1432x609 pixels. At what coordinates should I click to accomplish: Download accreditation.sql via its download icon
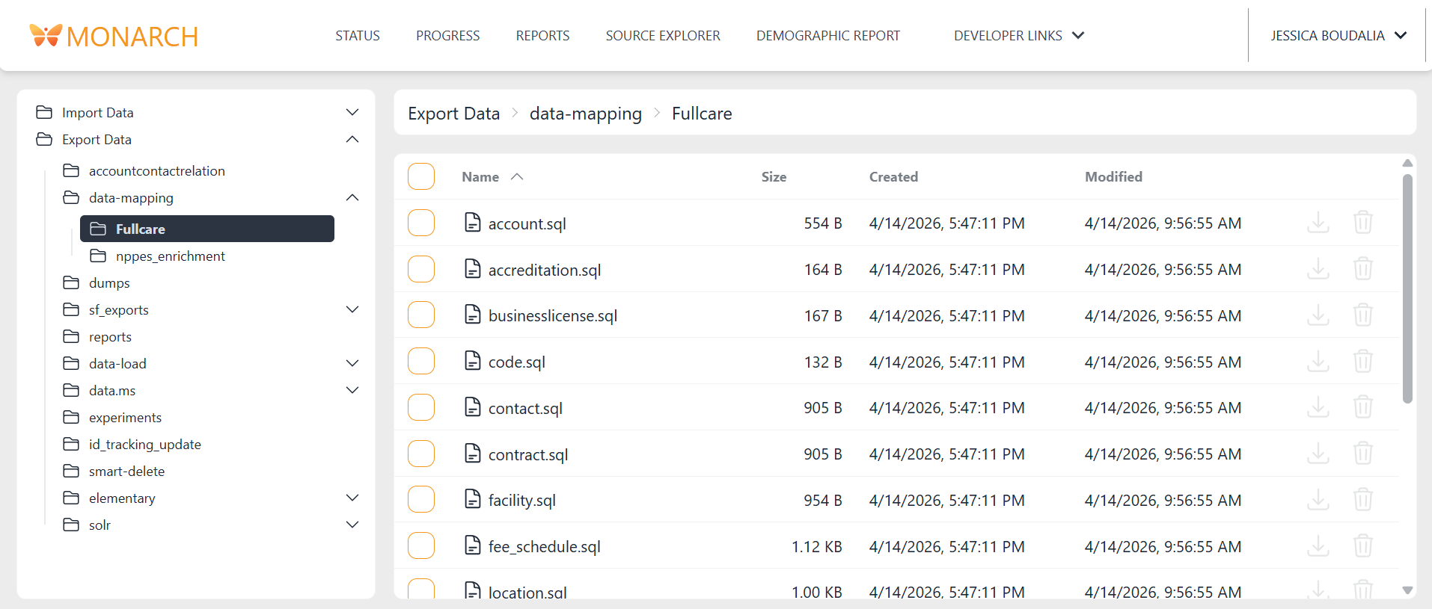click(x=1318, y=269)
